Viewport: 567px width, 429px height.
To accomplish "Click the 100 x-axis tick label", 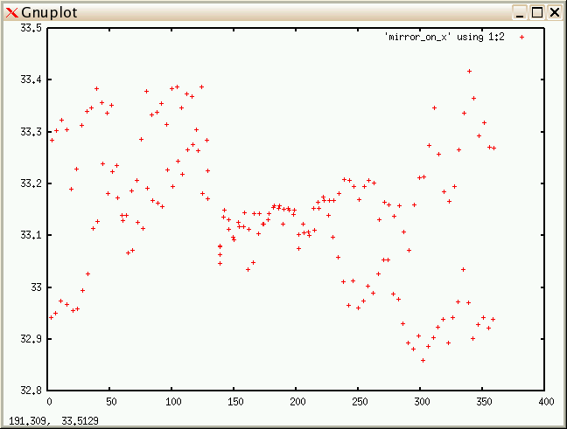I will pos(173,401).
